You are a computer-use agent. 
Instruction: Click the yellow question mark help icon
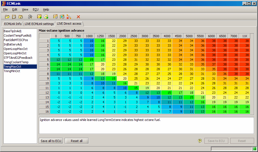click(200, 141)
